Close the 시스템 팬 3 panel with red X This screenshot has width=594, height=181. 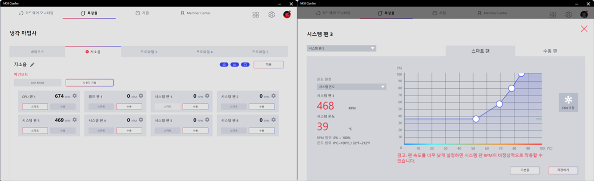click(584, 29)
